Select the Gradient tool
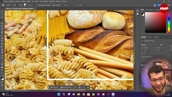Screen dimensions: 172x97 point(2,47)
